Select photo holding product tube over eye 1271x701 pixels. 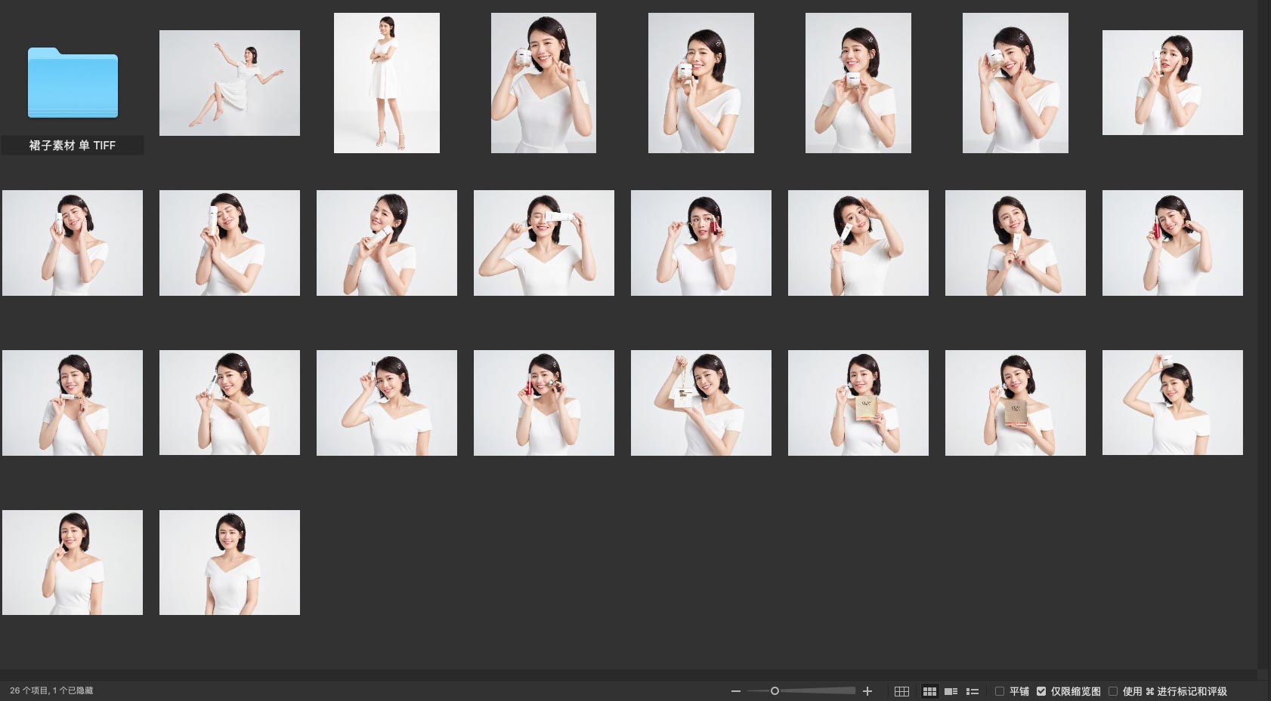[x=544, y=243]
